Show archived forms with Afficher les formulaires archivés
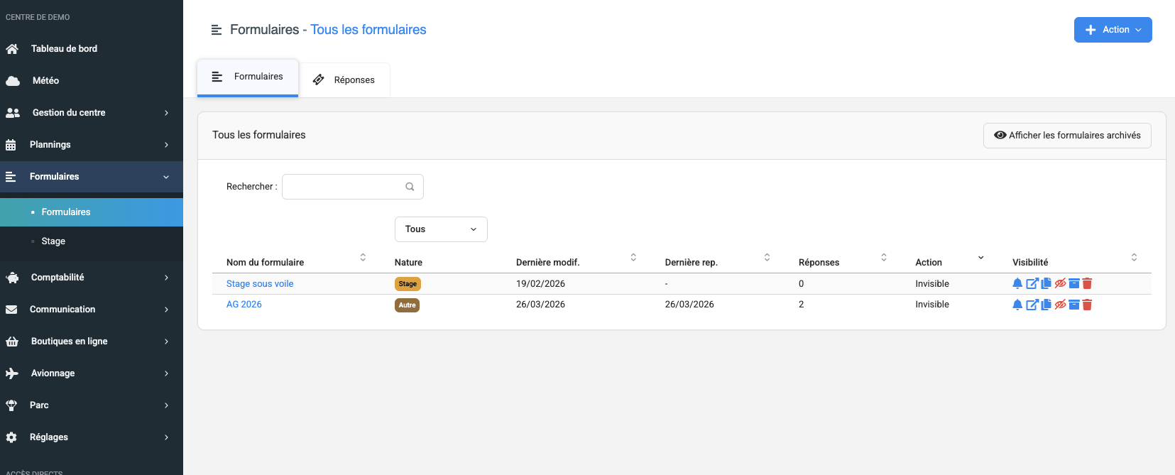 point(1066,136)
